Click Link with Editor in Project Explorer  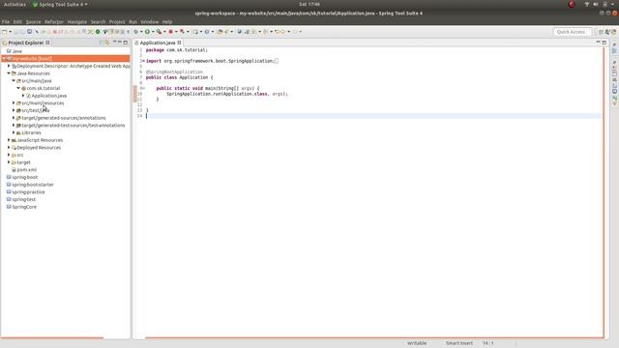(x=107, y=43)
